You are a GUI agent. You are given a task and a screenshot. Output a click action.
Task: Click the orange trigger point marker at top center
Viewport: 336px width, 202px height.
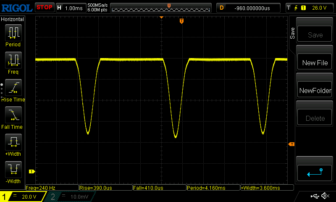coord(161,17)
